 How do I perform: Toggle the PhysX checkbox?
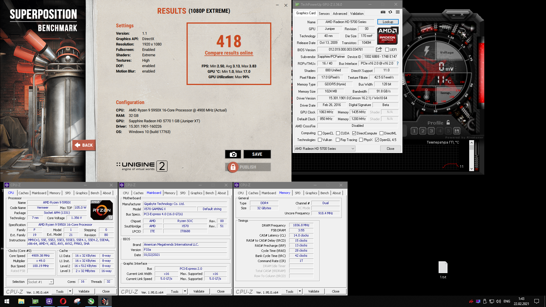tap(361, 140)
